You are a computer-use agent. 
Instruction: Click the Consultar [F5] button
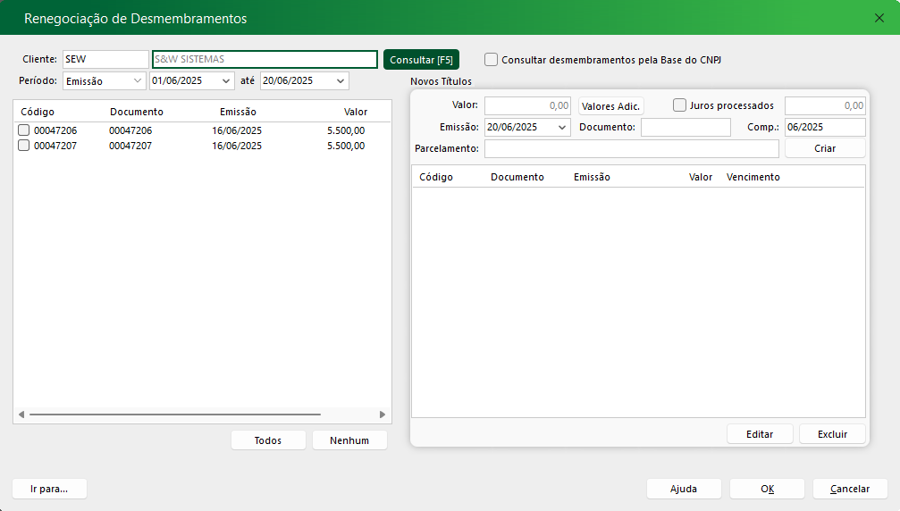pos(421,60)
